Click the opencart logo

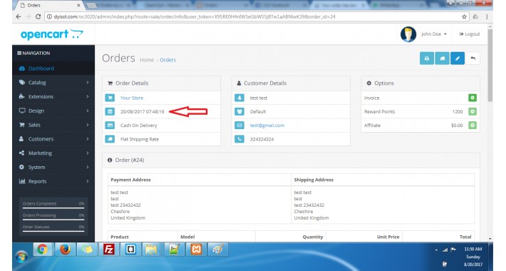tap(52, 34)
